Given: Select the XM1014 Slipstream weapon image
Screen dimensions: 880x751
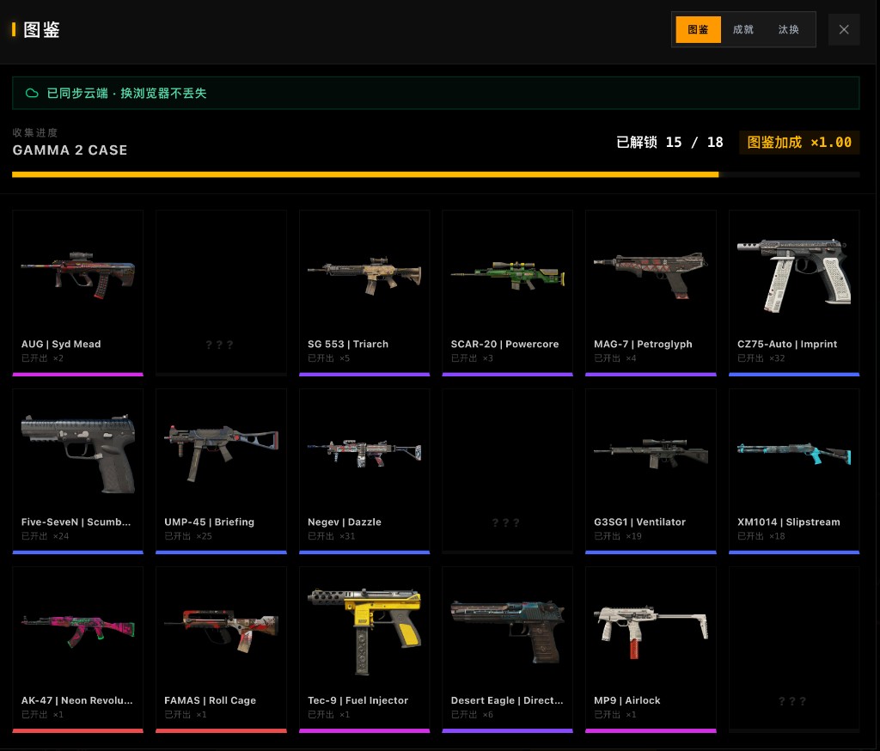Looking at the screenshot, I should point(793,454).
